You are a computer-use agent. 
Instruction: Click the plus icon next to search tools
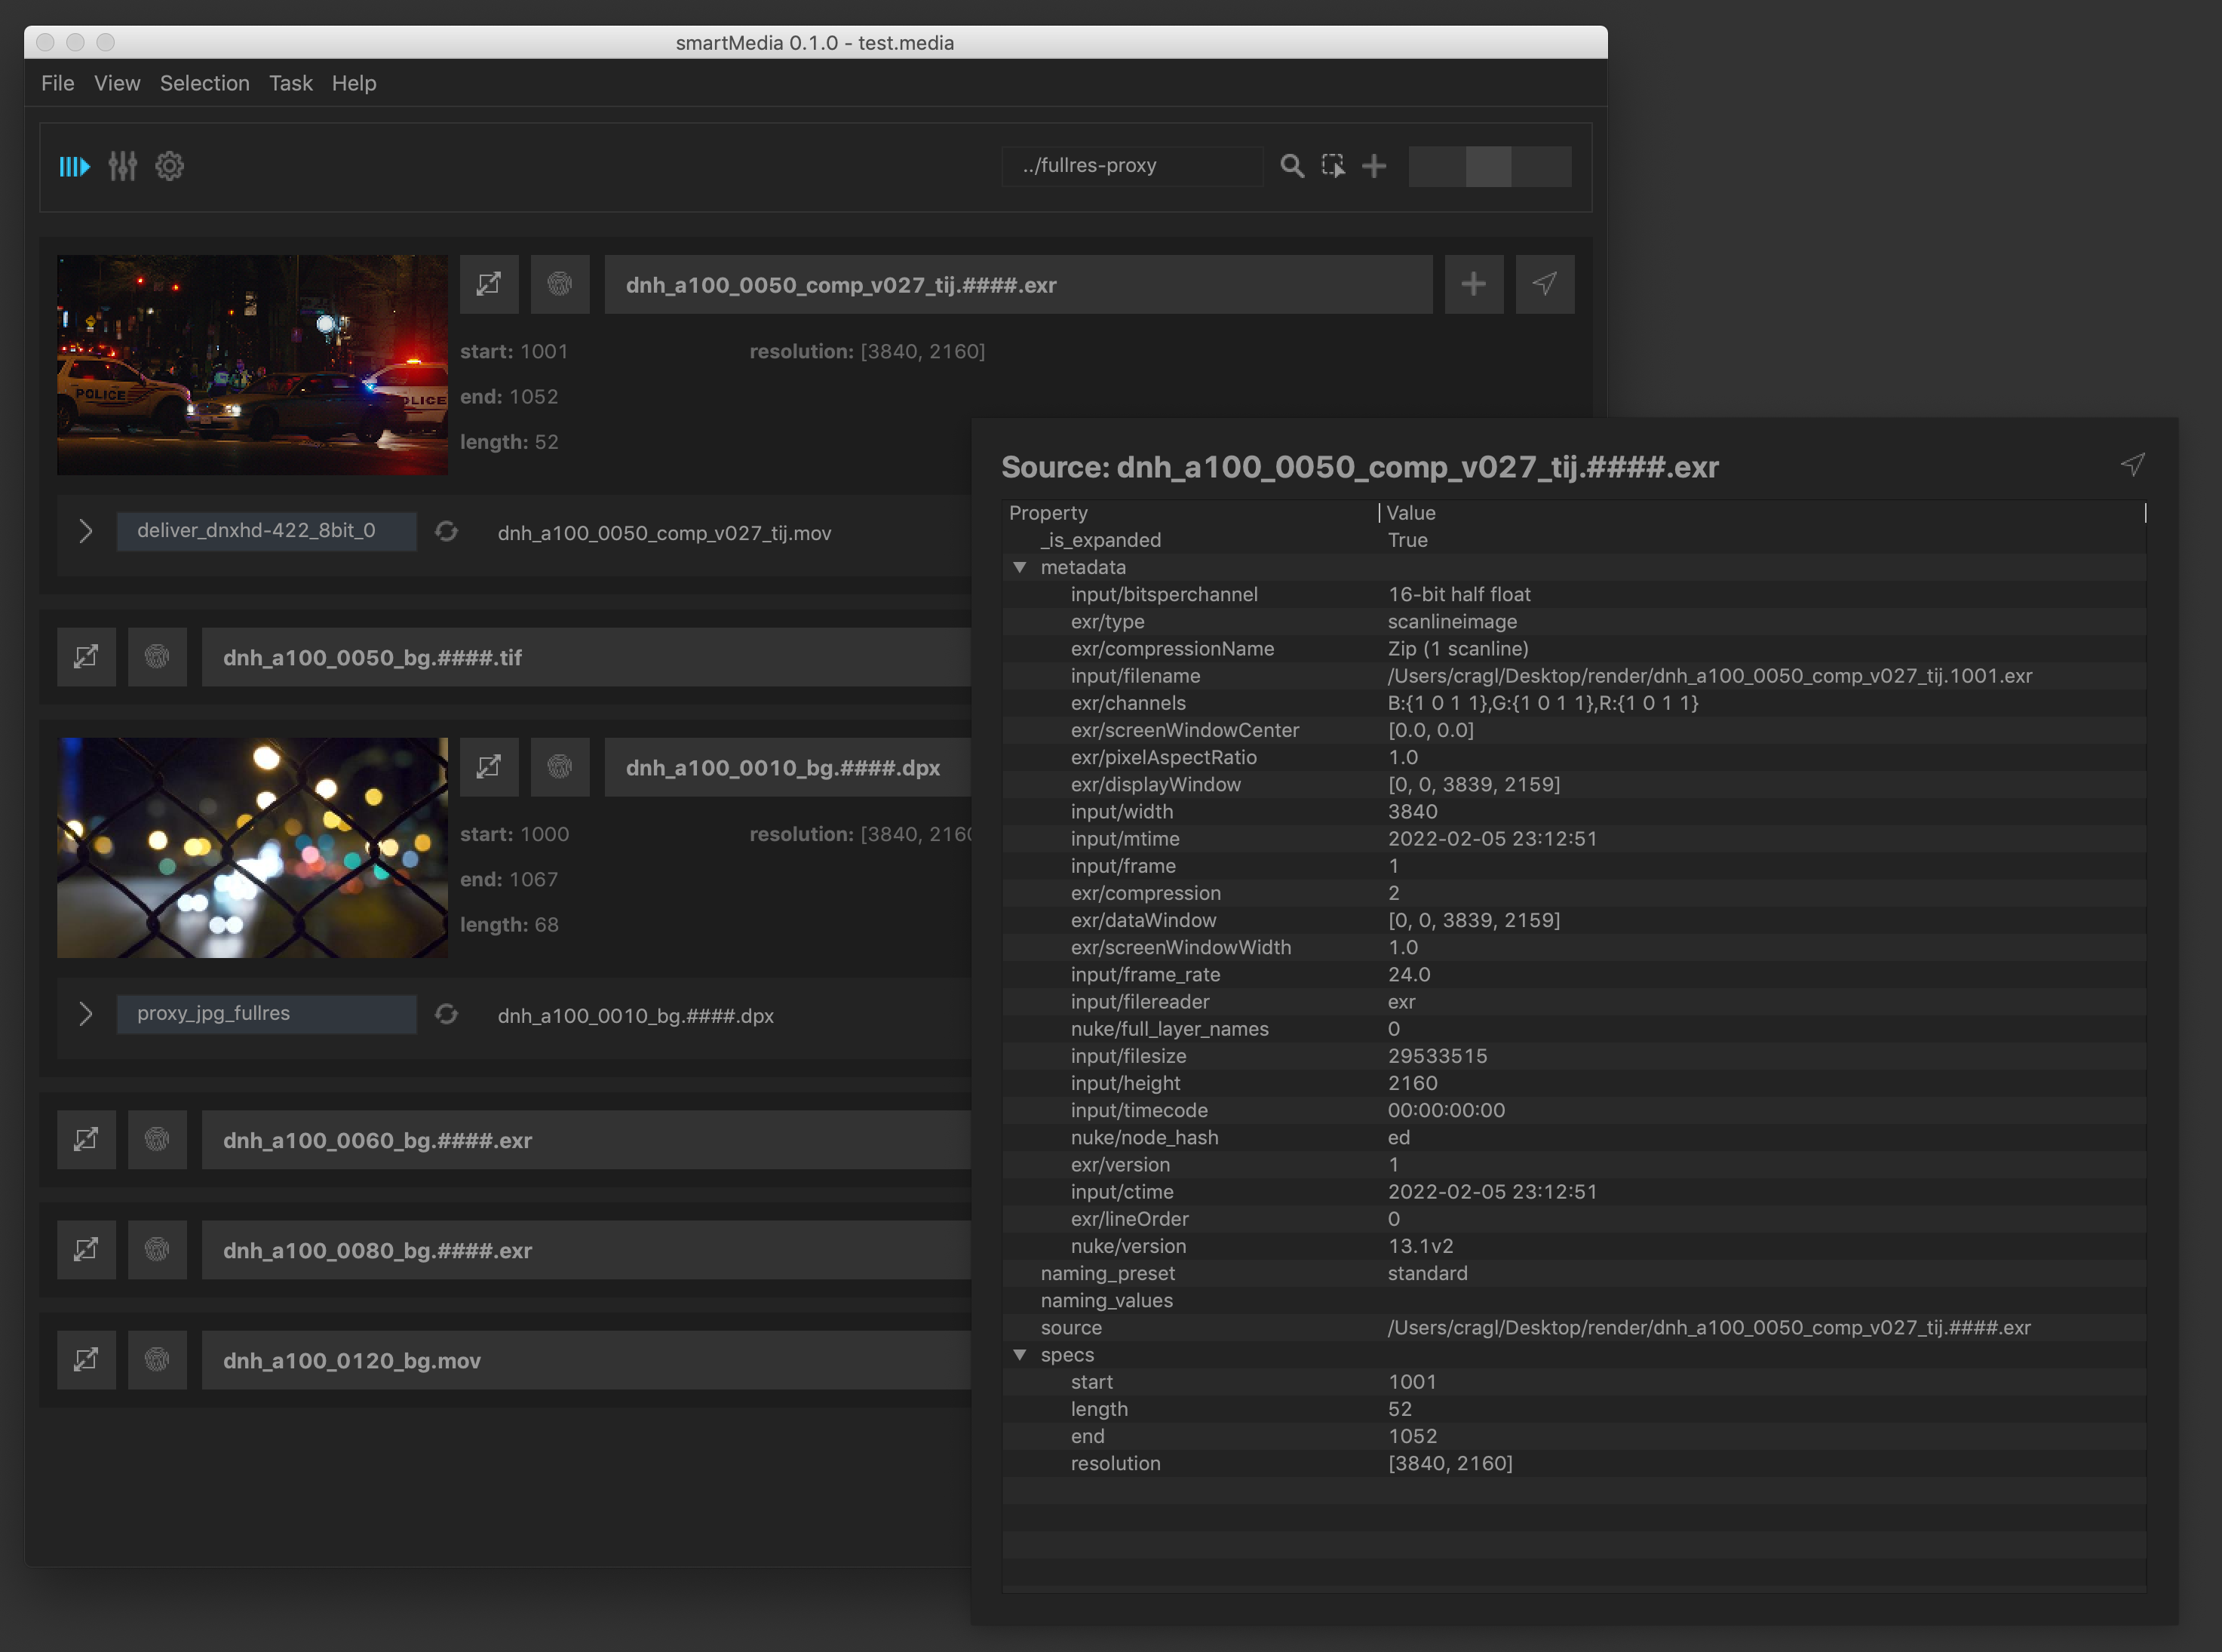(x=1374, y=166)
